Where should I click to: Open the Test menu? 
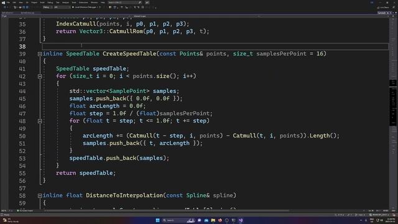(x=58, y=2)
